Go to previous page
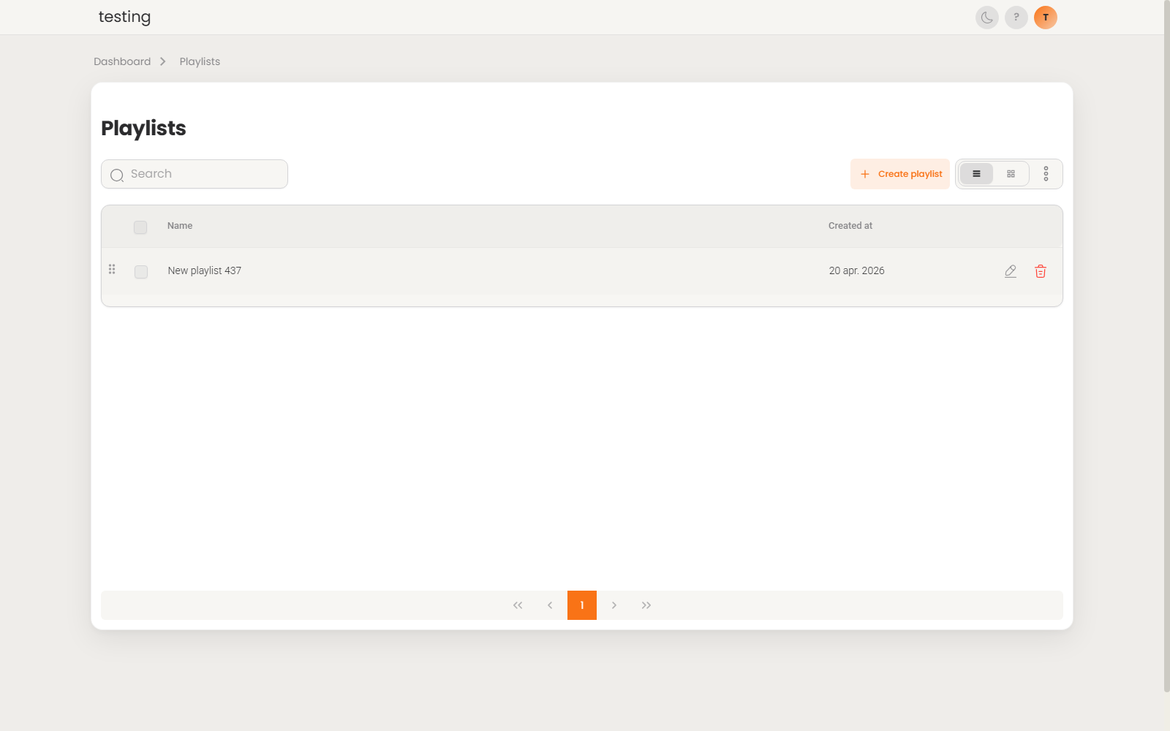The image size is (1170, 731). point(550,605)
